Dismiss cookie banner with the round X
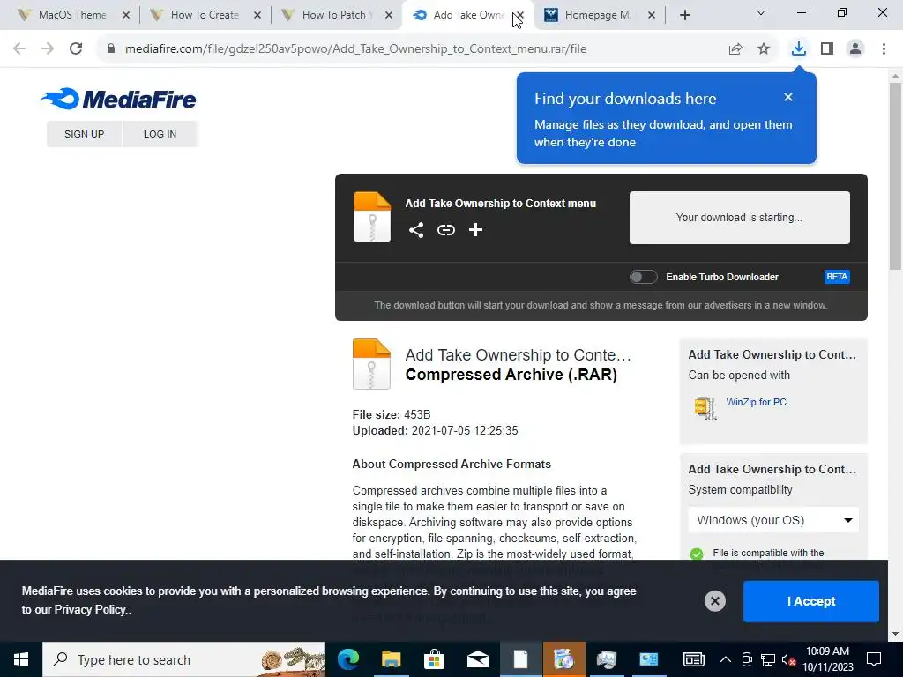 pos(714,601)
